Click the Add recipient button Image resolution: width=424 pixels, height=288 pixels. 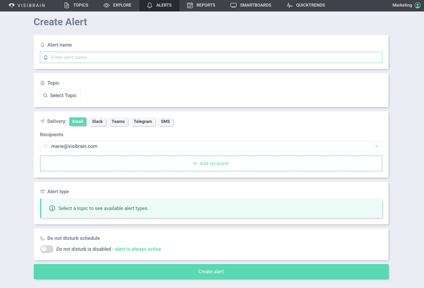[211, 163]
